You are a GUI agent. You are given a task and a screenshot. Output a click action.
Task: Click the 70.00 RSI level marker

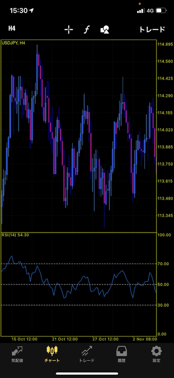tap(163, 264)
